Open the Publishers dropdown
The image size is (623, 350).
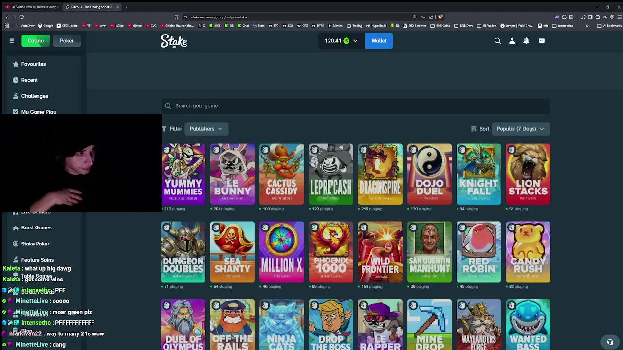(x=206, y=129)
